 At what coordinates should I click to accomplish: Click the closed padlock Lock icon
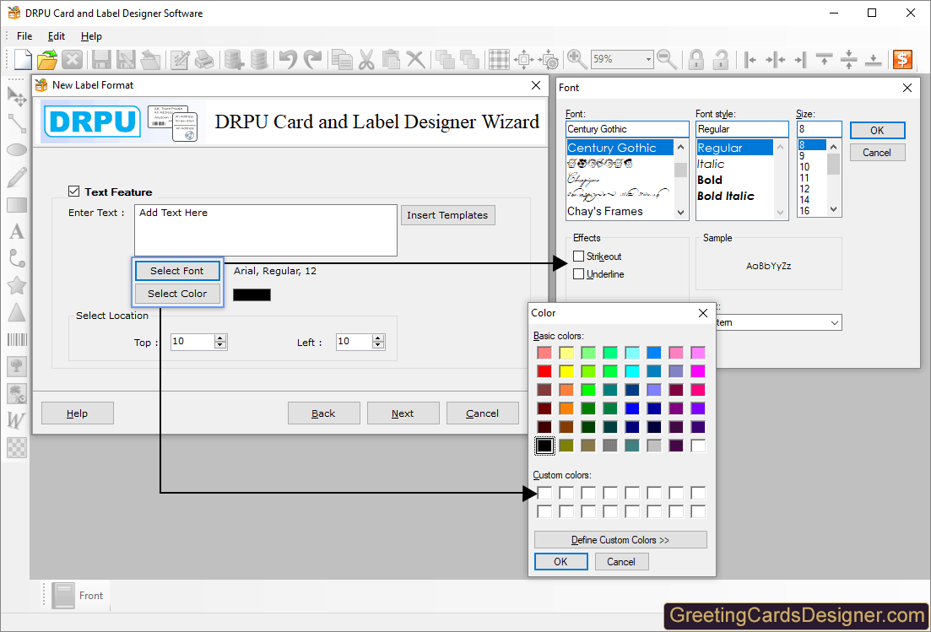[696, 59]
